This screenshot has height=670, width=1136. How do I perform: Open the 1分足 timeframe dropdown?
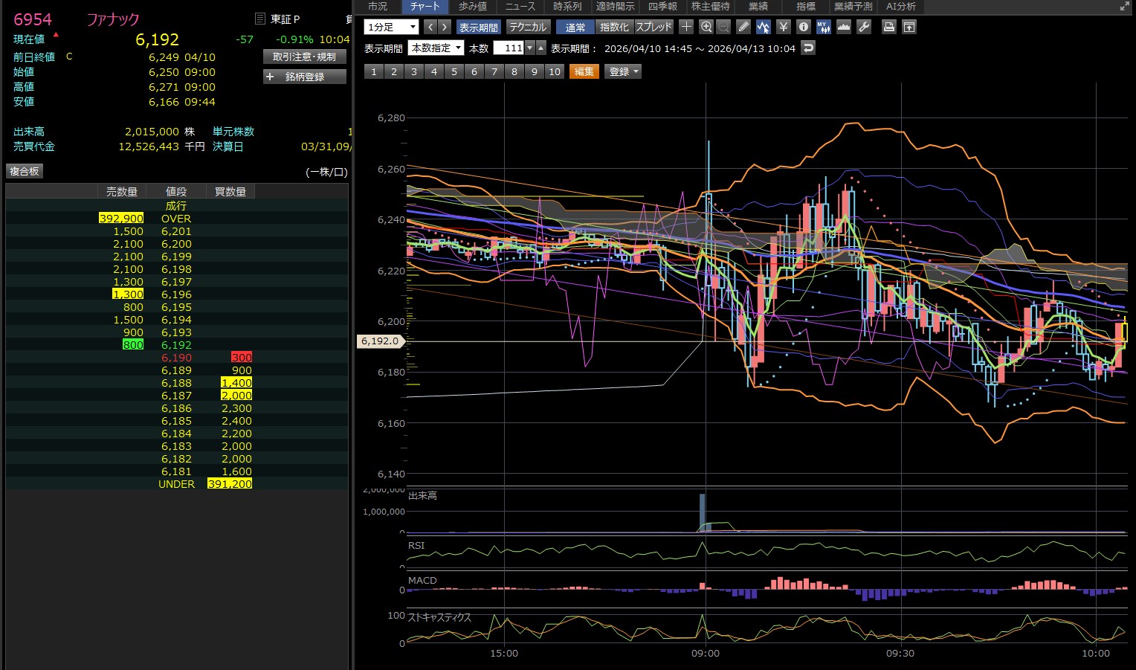coord(392,27)
